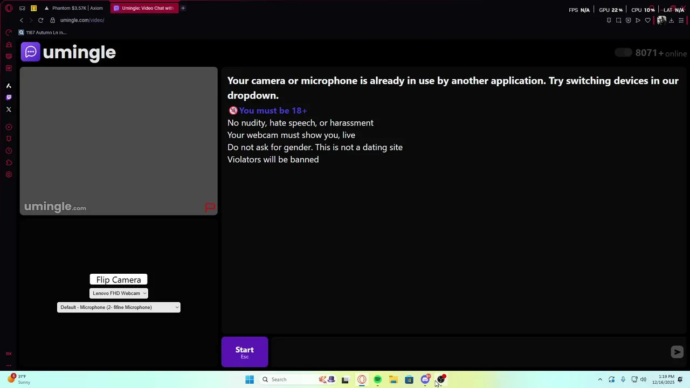This screenshot has width=690, height=388.
Task: Open Pinboards pin icon in sidebar
Action: [9, 139]
